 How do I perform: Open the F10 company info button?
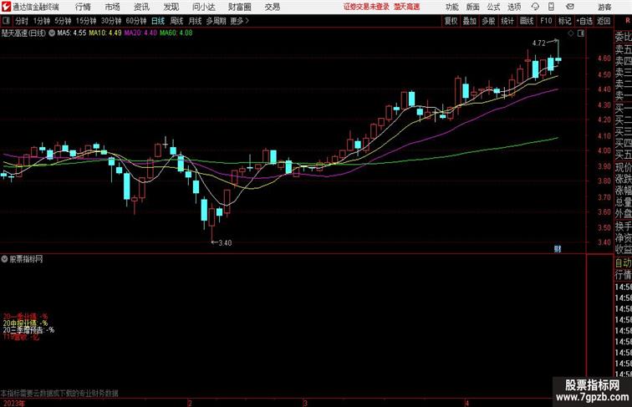546,21
